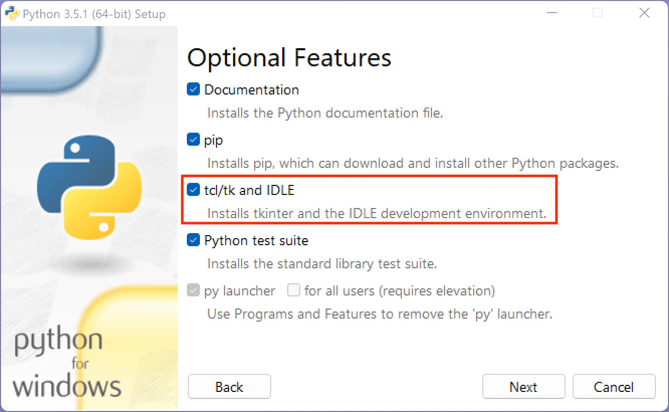Click the Back button
669x412 pixels.
point(229,386)
